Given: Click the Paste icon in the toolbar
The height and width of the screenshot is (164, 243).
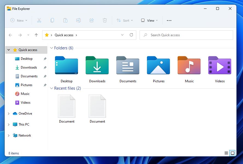Looking at the screenshot, I should click(65, 20).
